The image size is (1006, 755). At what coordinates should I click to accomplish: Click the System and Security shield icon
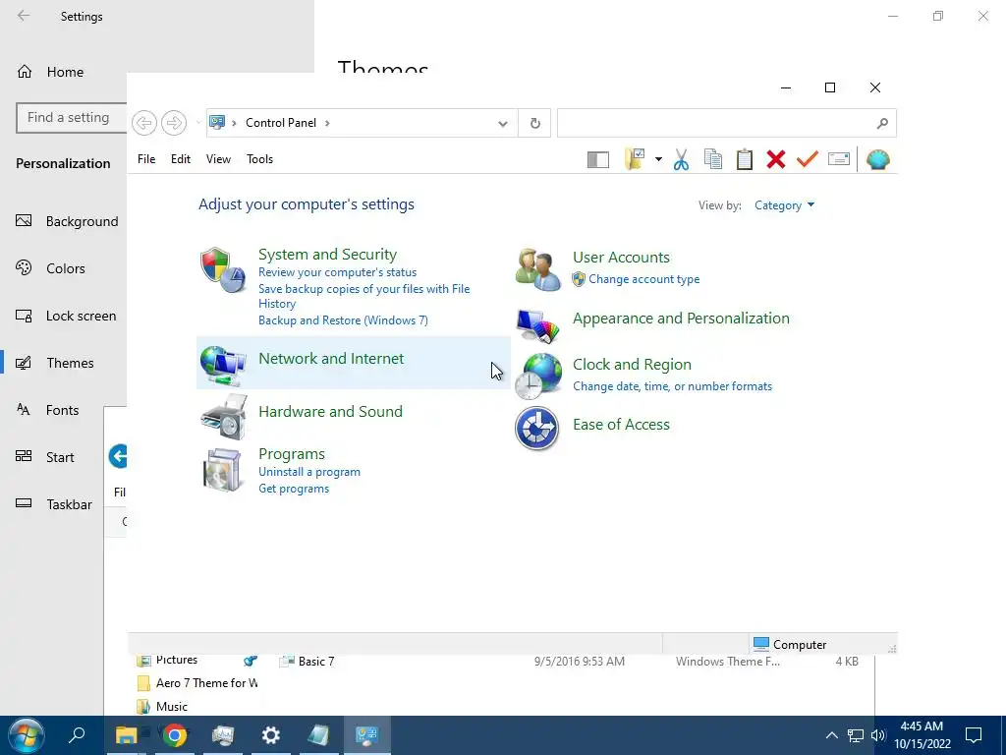(223, 269)
